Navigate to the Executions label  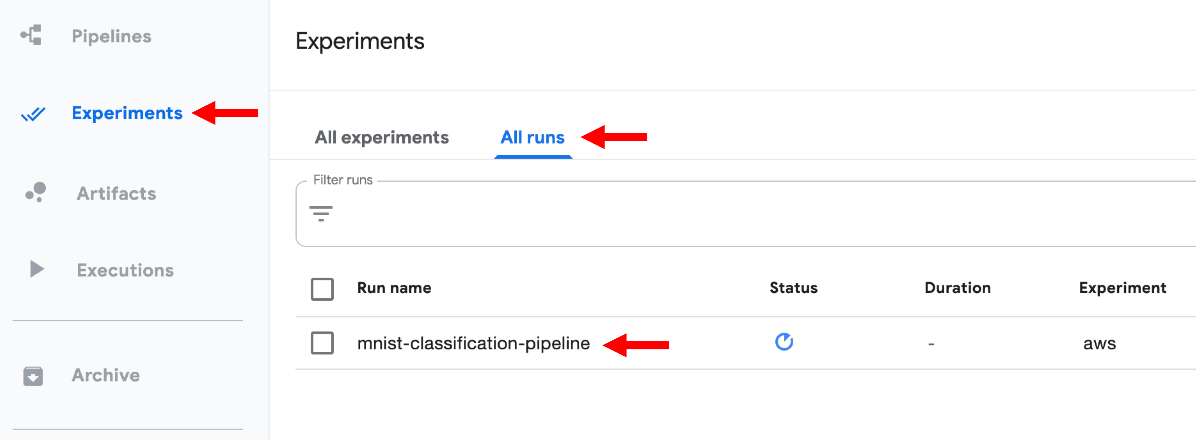point(125,270)
